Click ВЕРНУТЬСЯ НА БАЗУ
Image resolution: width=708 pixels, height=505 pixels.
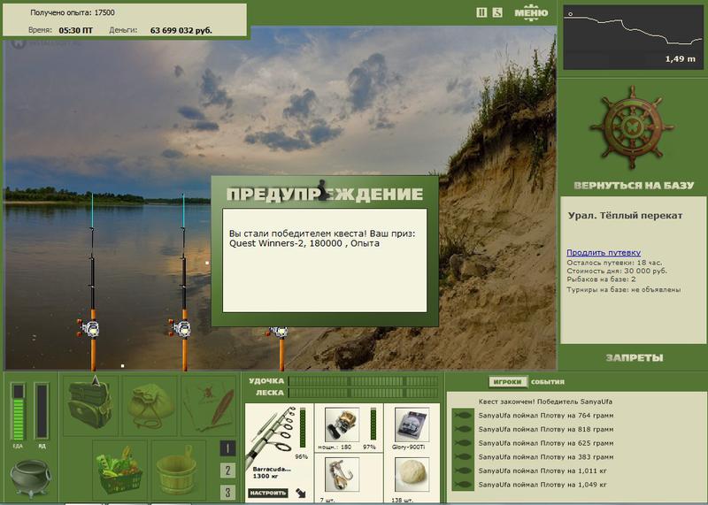tap(634, 186)
